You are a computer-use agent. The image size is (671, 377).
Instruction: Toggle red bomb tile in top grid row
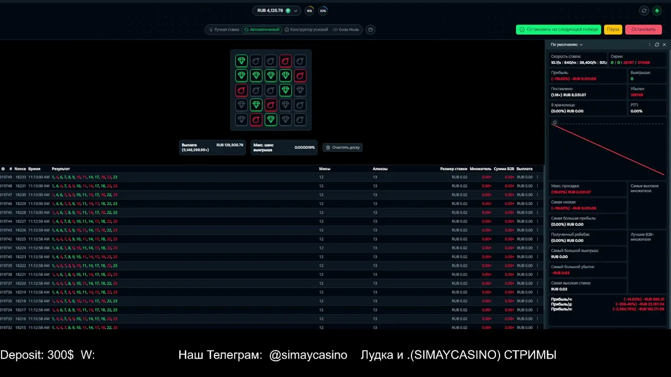coord(285,61)
